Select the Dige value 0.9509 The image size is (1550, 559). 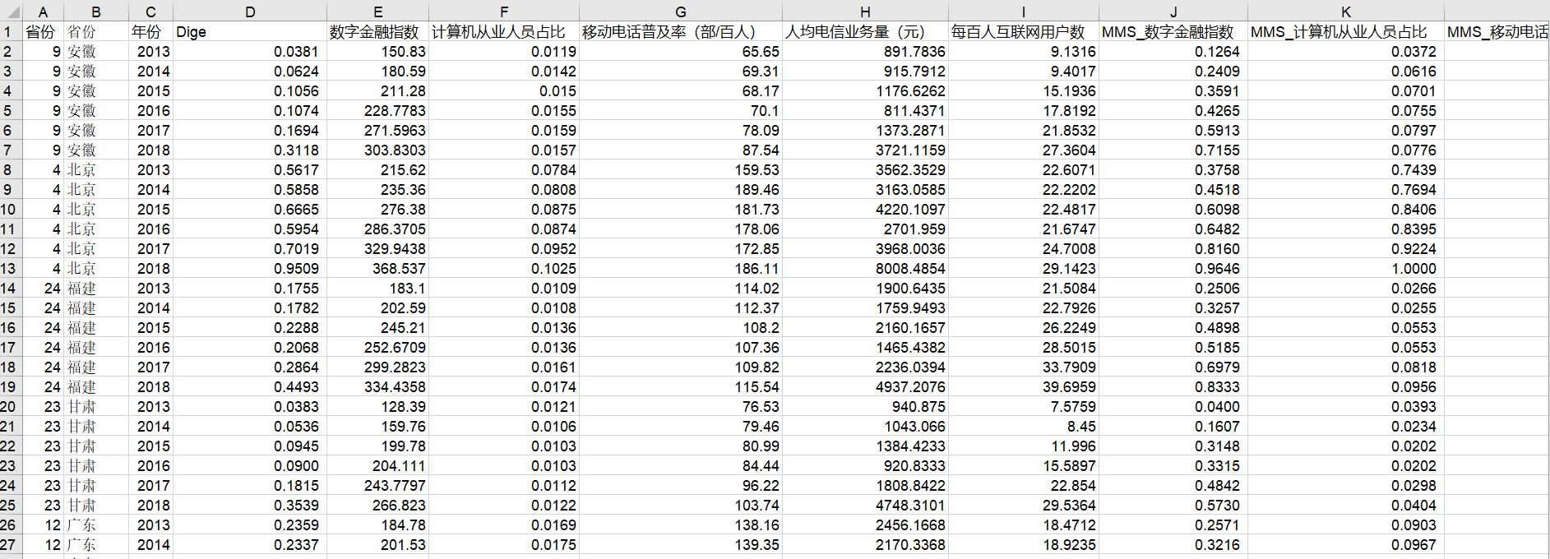(x=250, y=268)
